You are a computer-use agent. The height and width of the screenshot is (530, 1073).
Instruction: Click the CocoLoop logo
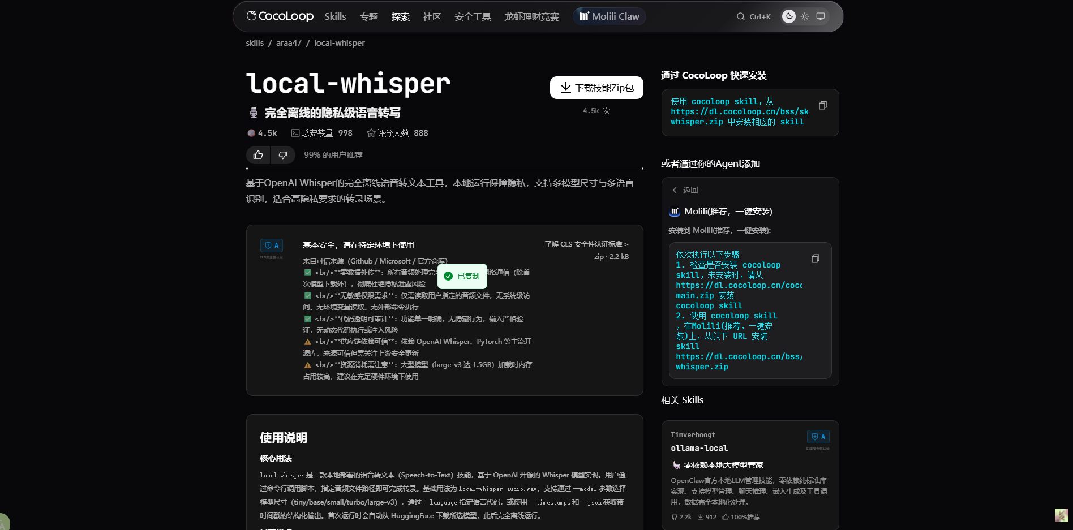[280, 16]
